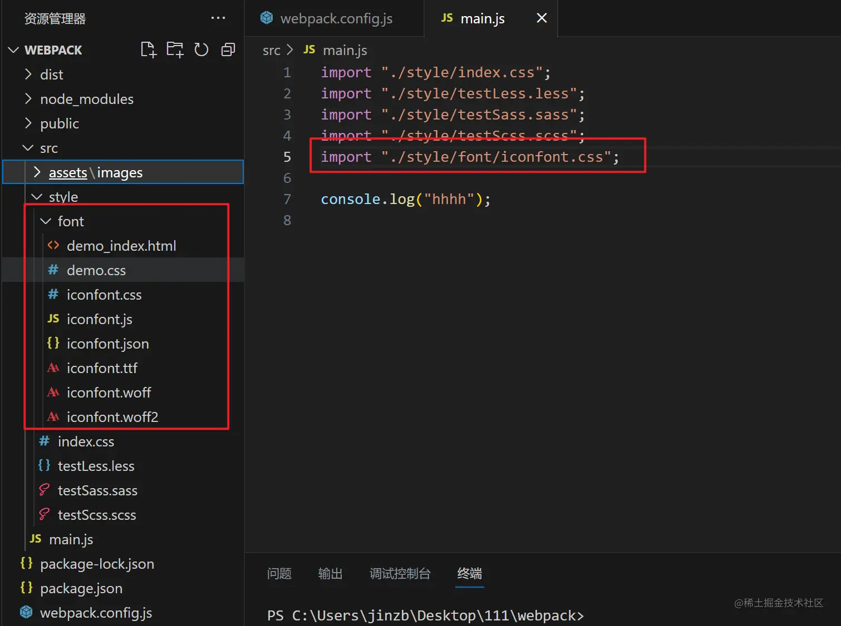Place cursor on the console.log("hhhh") line
The image size is (841, 626).
406,199
